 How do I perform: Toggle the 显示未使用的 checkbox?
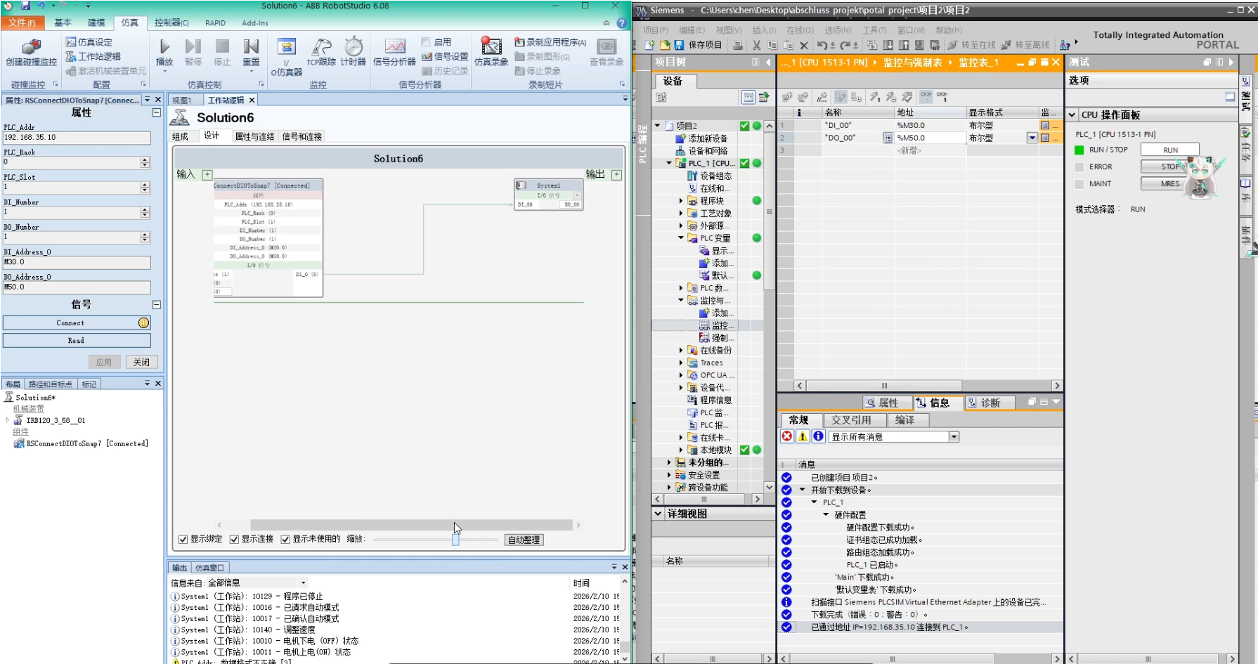click(x=285, y=539)
